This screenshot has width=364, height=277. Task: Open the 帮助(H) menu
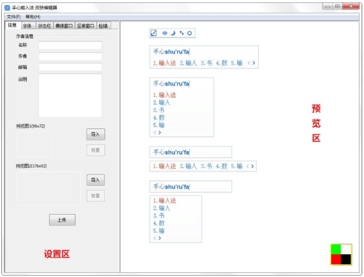coord(33,17)
